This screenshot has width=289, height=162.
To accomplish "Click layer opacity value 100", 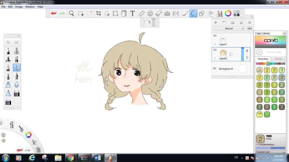I will (249, 29).
